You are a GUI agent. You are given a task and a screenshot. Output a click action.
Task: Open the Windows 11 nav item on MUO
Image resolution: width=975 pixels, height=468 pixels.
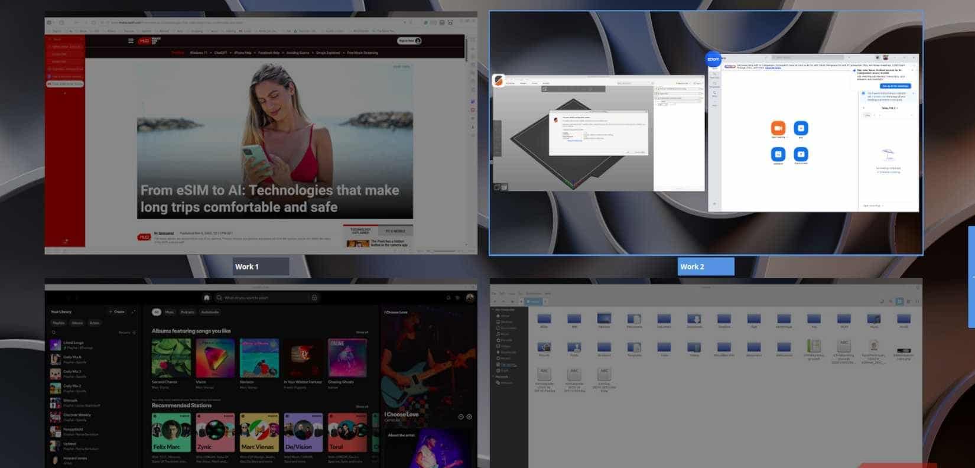coord(199,53)
